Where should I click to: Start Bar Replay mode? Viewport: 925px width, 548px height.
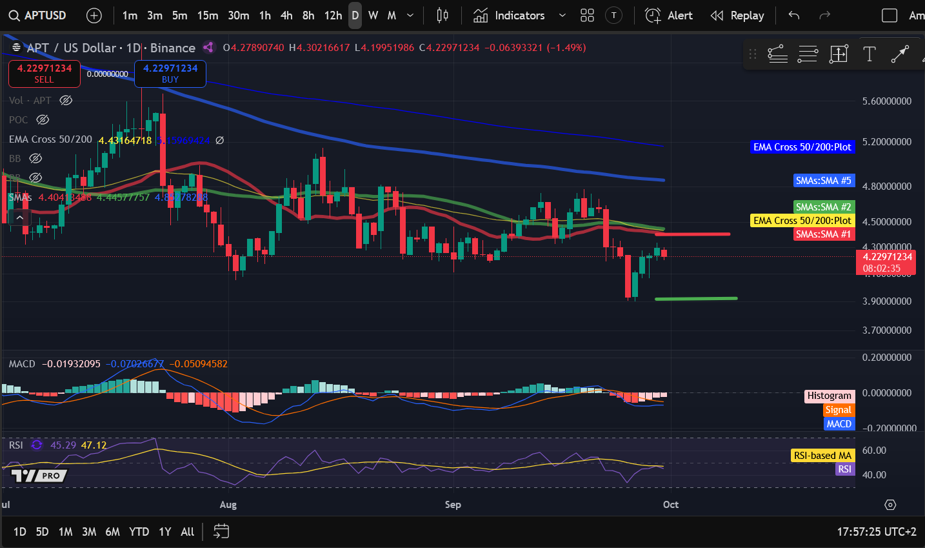tap(737, 15)
